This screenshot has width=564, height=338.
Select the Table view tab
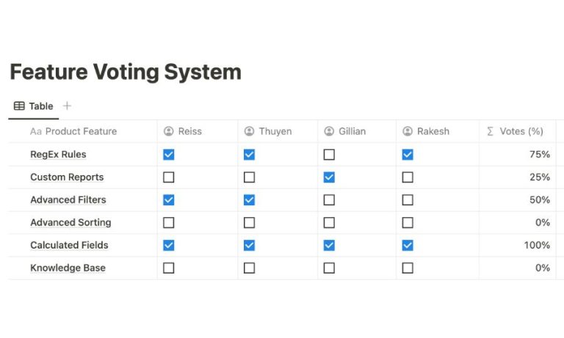coord(34,106)
